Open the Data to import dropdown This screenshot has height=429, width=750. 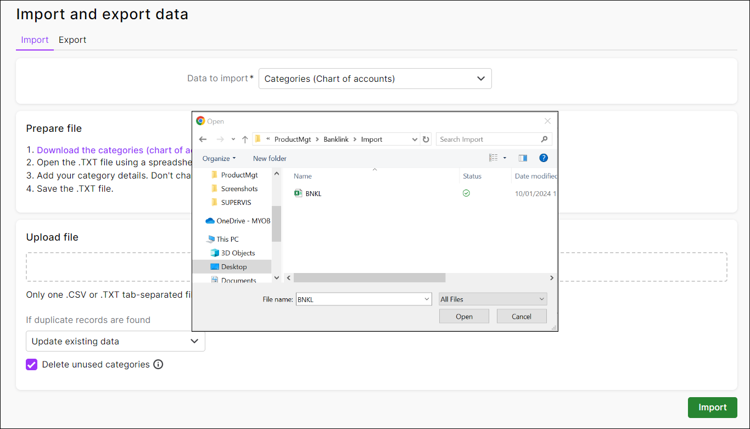(375, 79)
